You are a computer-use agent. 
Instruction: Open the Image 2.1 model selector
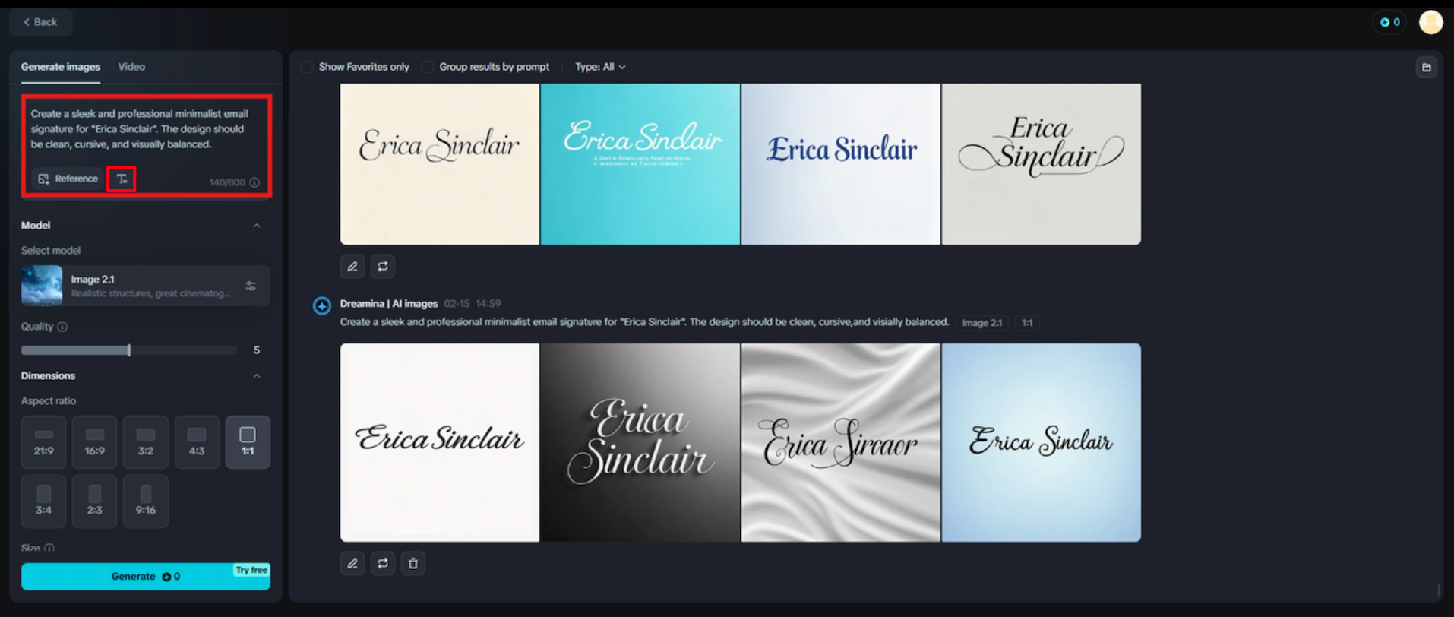[x=146, y=286]
